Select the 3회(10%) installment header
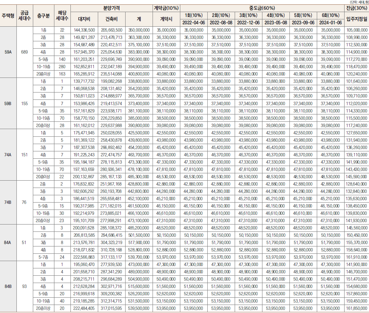The image size is (369, 313). (248, 15)
